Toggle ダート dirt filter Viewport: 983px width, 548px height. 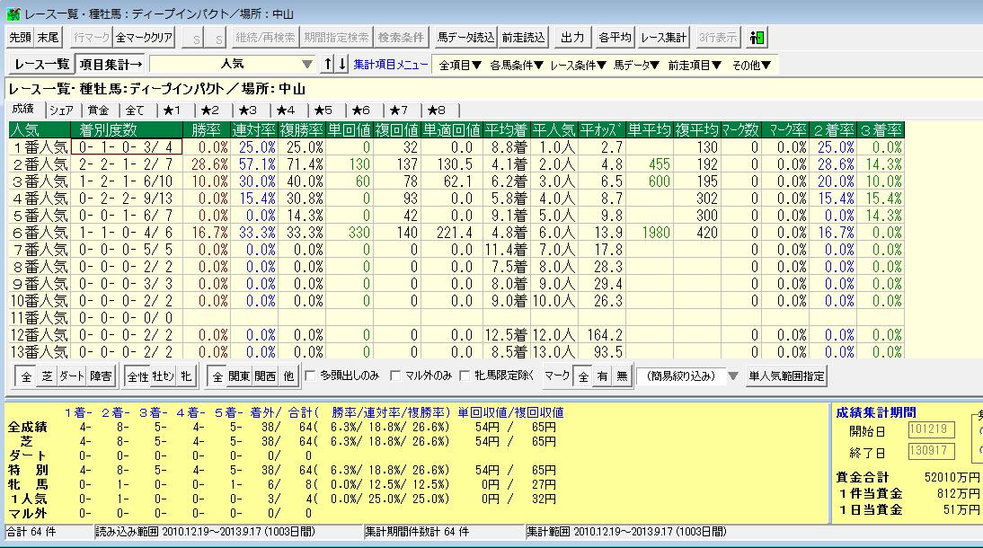(72, 376)
